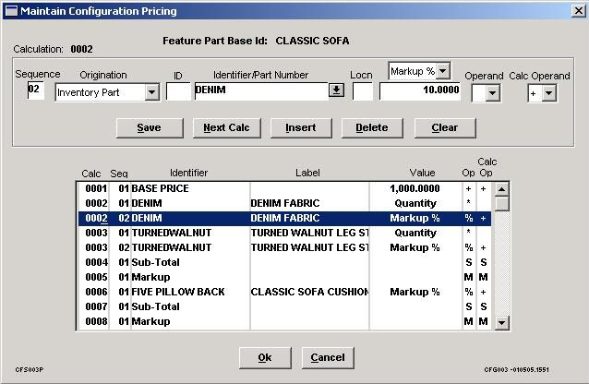
Task: Select the highlighted 0002 02 DENIM row
Action: [284, 218]
